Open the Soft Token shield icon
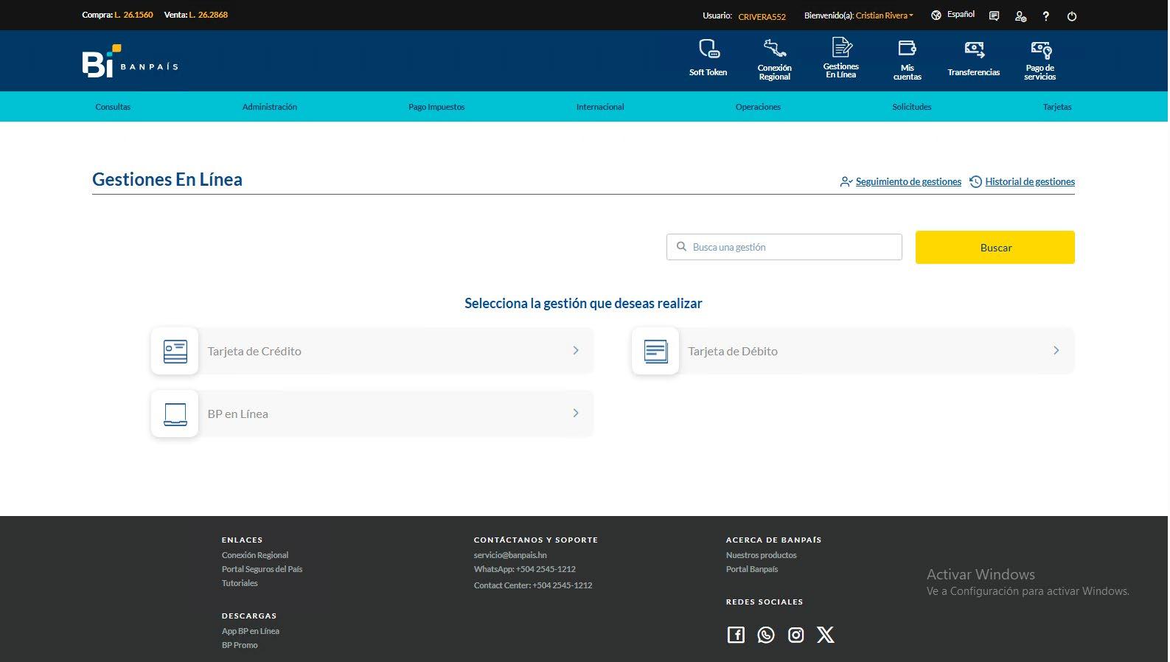Viewport: 1170px width, 662px height. tap(708, 49)
